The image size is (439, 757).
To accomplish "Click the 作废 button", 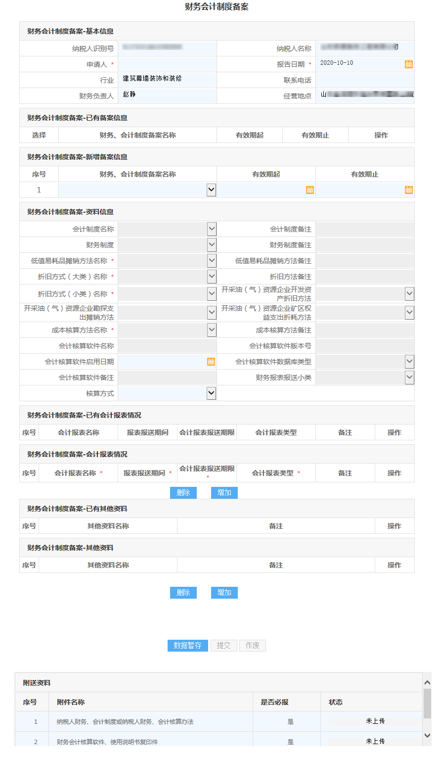I will pos(253,646).
